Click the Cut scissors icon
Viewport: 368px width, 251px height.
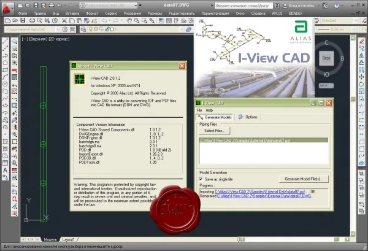point(64,21)
